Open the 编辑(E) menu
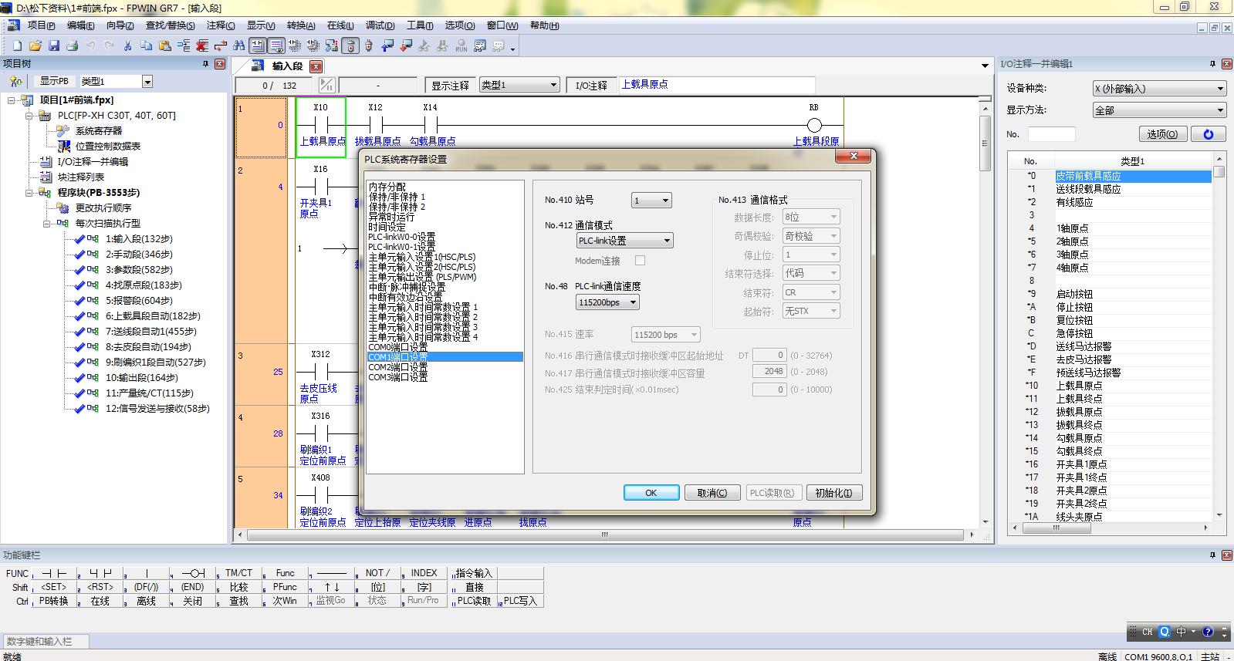This screenshot has height=661, width=1234. [x=80, y=25]
